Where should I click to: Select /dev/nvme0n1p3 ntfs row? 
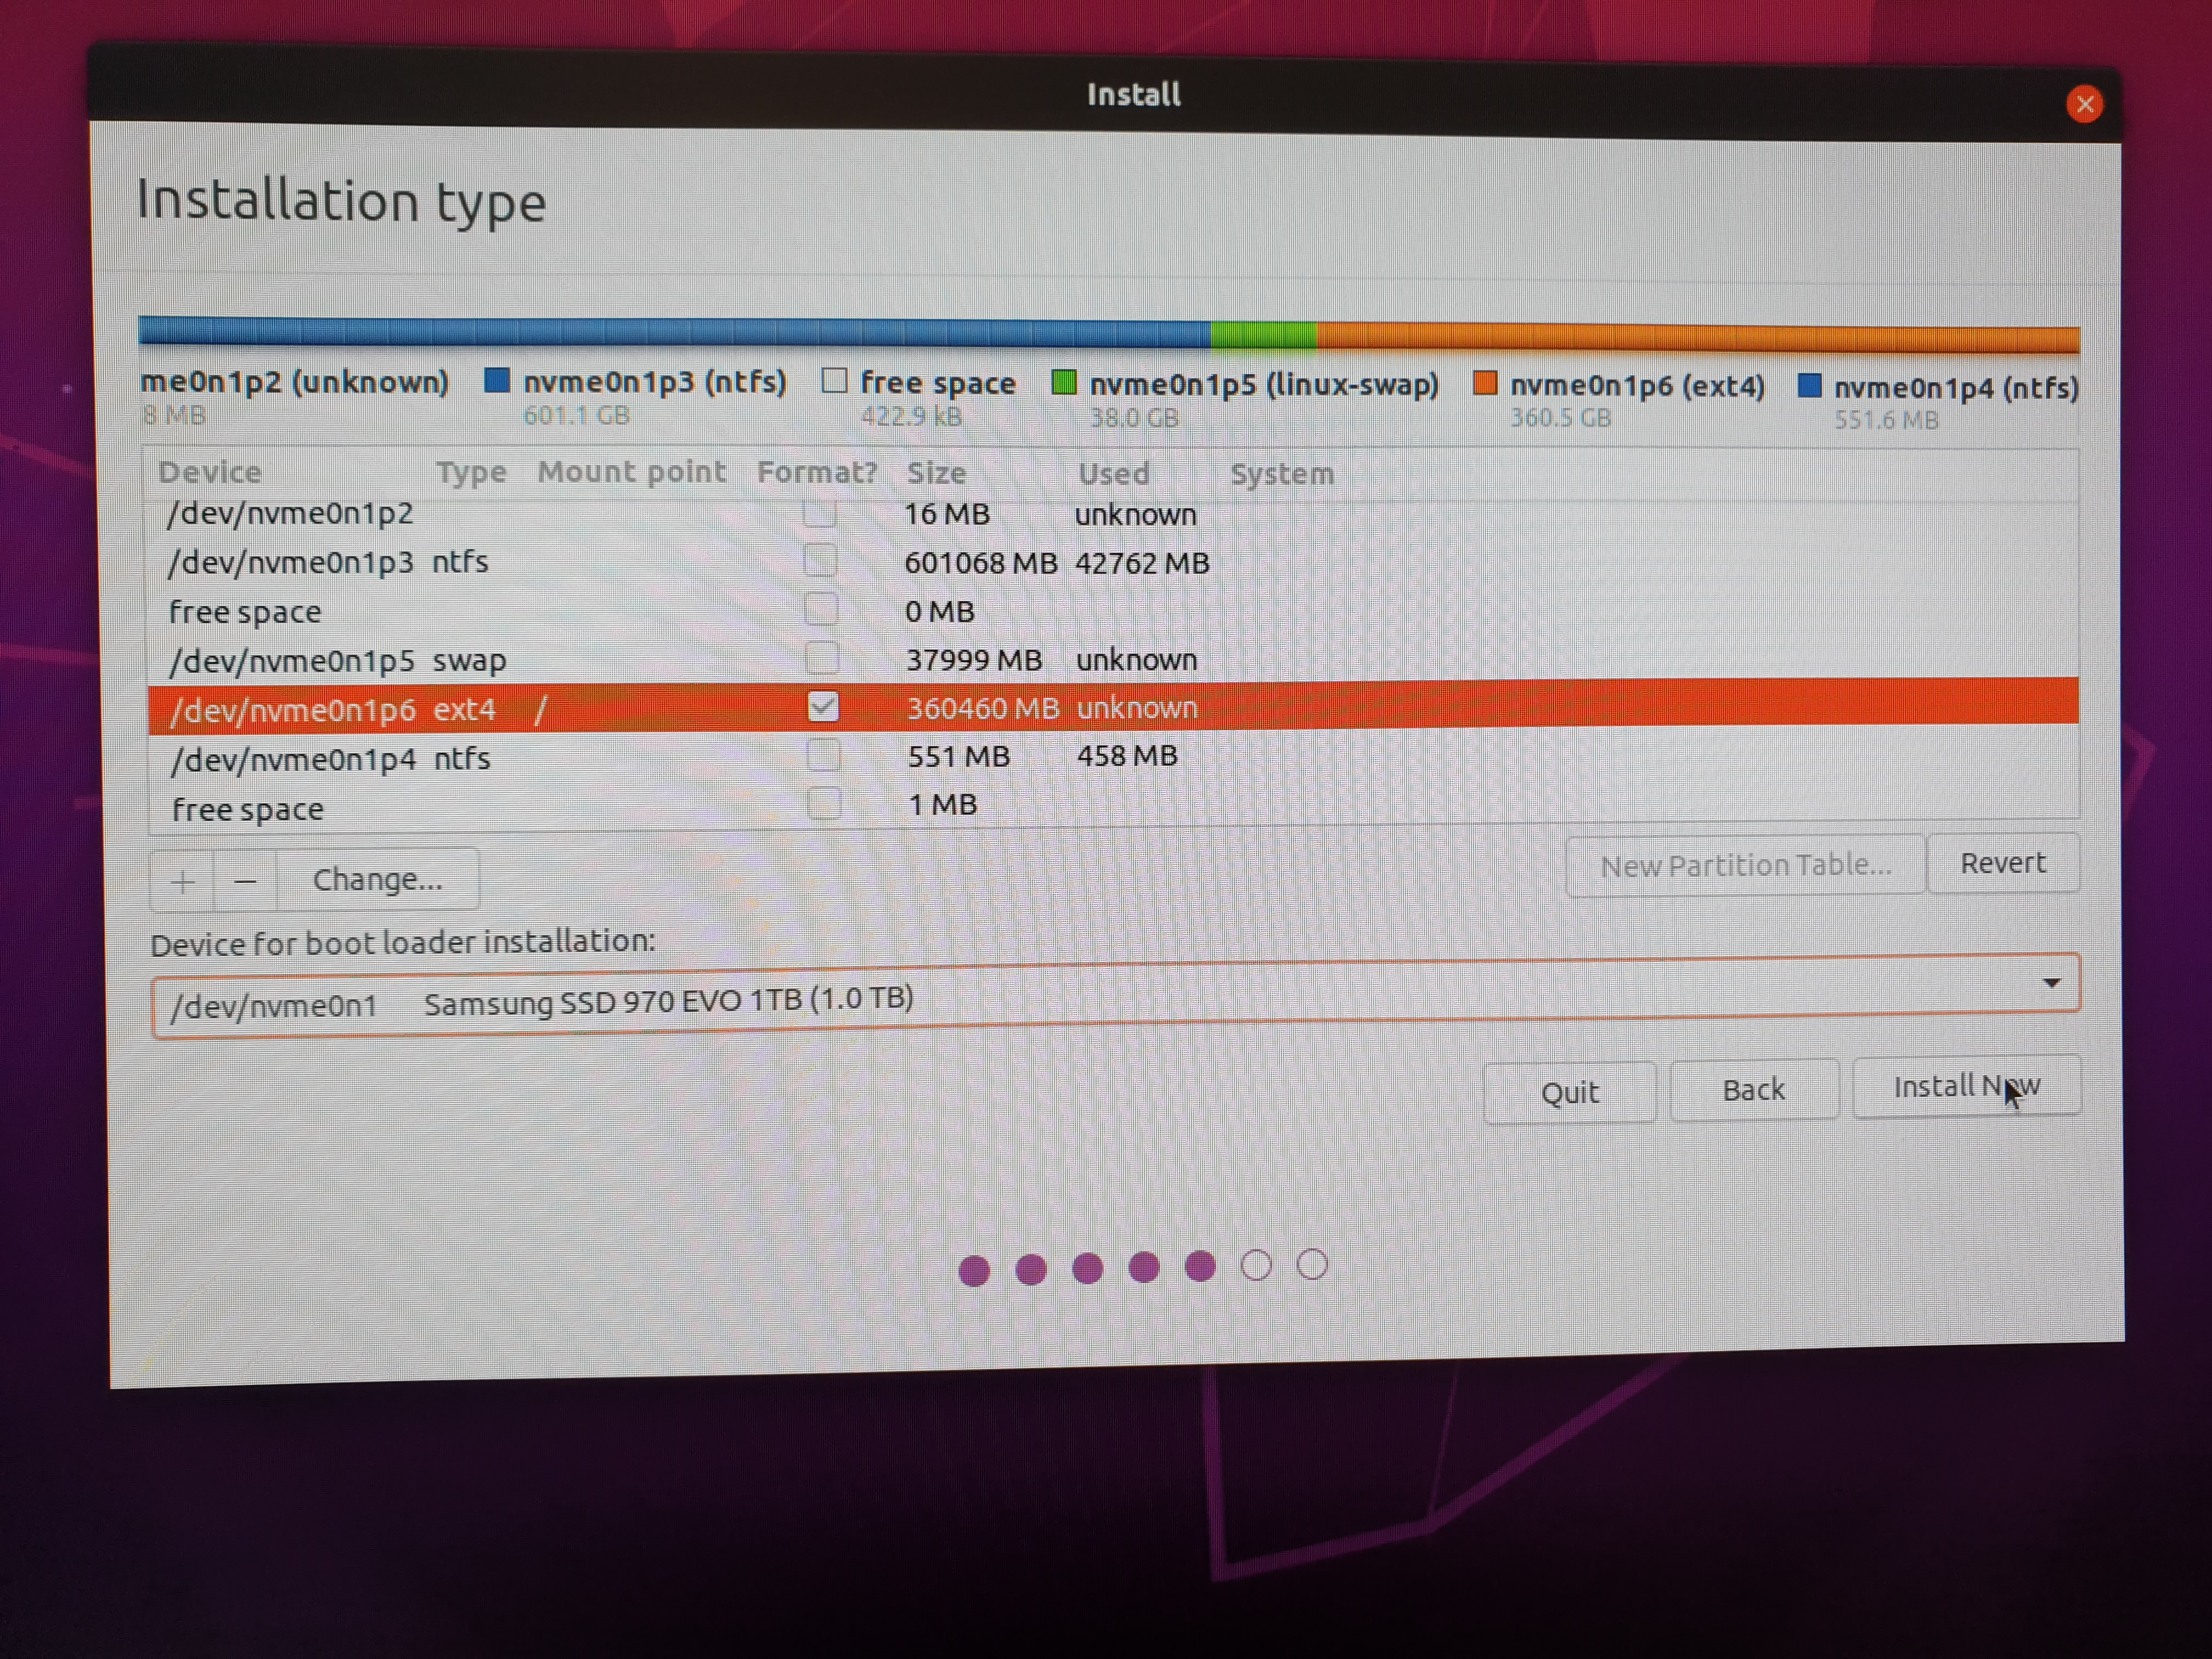pos(1112,562)
